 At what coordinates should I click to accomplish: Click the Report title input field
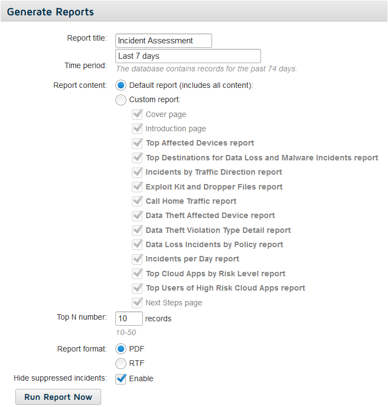pos(164,41)
